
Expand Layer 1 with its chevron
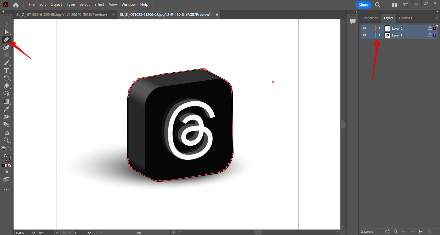coord(379,35)
